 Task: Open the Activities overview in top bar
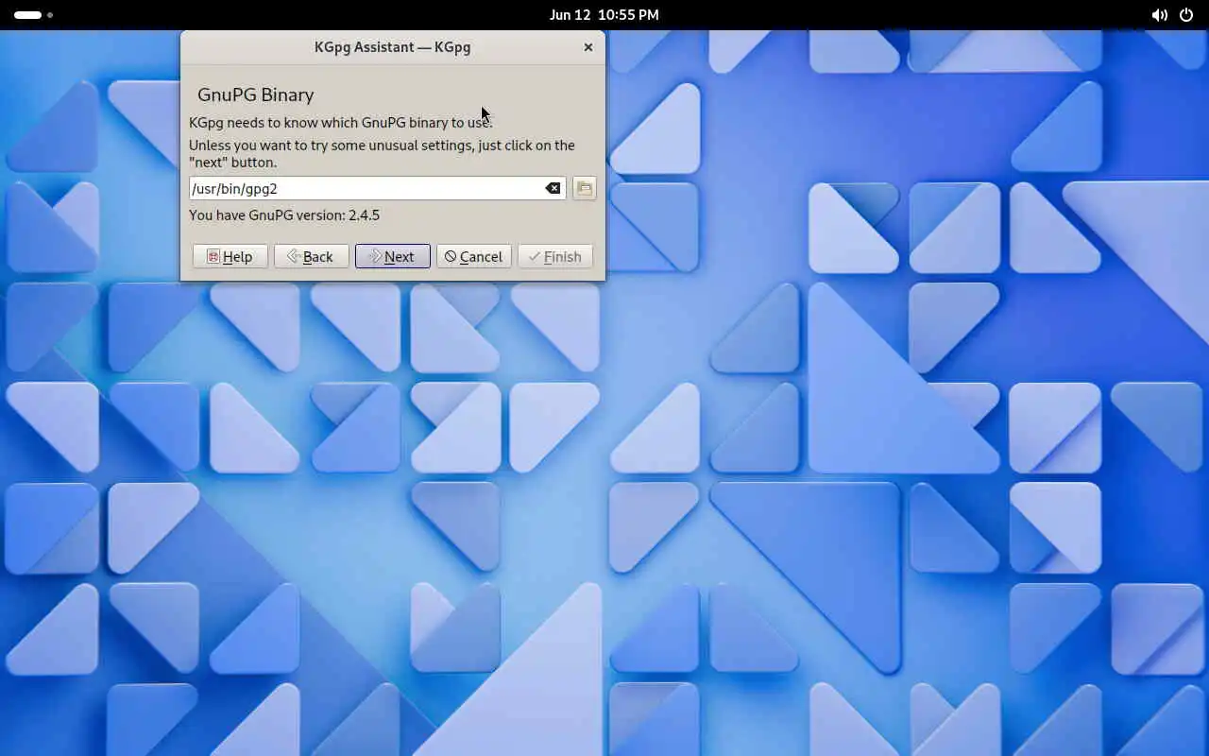pyautogui.click(x=33, y=15)
